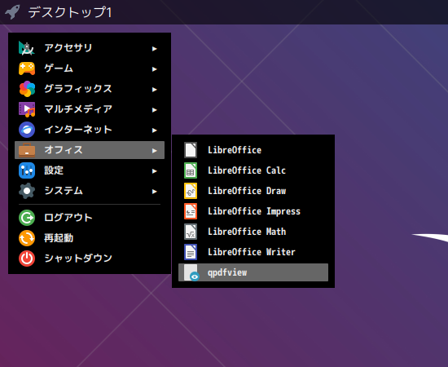Image resolution: width=448 pixels, height=367 pixels.
Task: Click the ゲーム gamepad icon
Action: point(27,69)
